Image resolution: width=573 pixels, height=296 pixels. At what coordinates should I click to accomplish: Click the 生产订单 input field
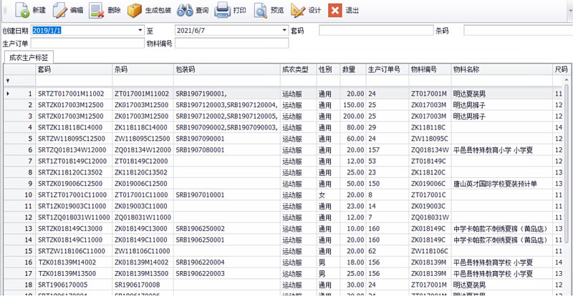(x=86, y=44)
